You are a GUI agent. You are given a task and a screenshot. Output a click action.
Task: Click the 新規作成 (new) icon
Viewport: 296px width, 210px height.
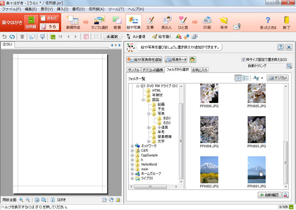click(x=73, y=22)
